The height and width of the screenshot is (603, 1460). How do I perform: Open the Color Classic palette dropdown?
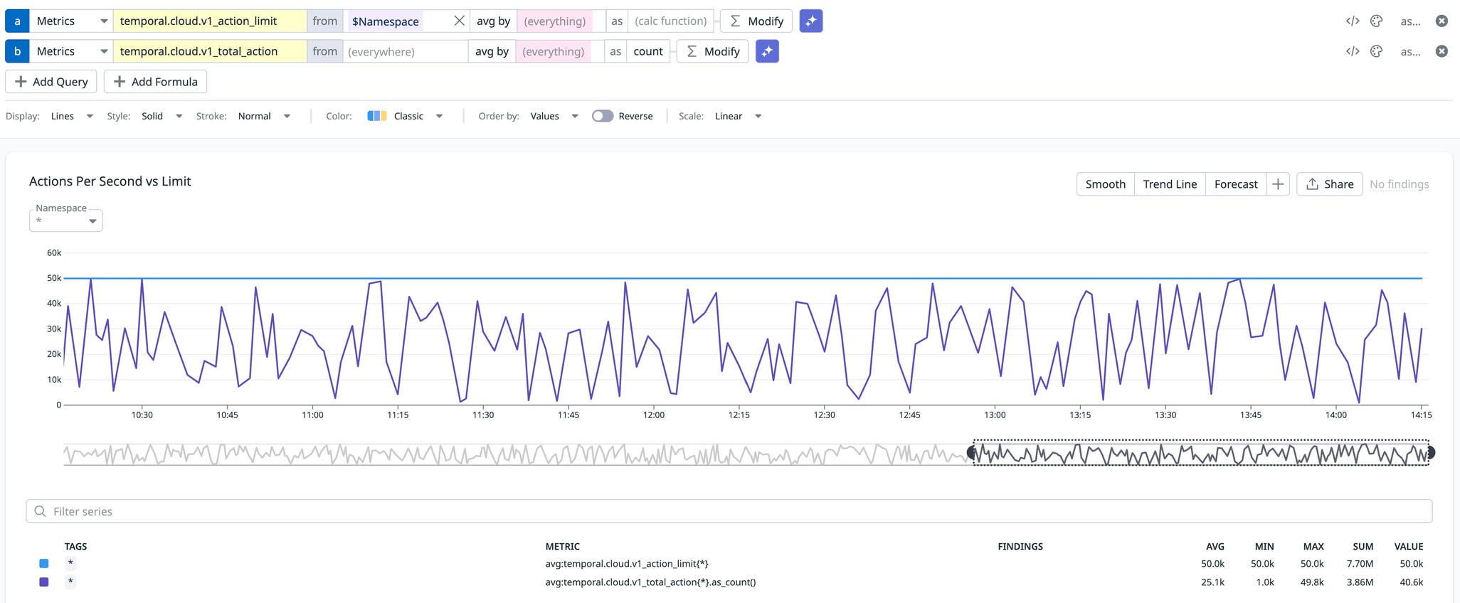[x=406, y=116]
